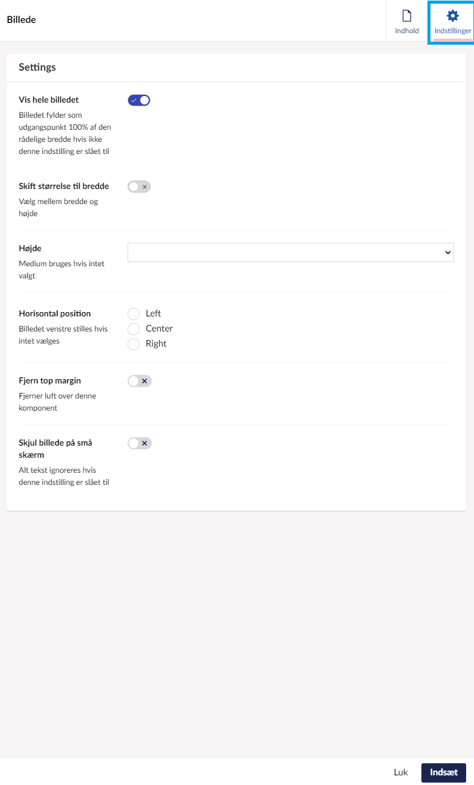
Task: Toggle Skjul billede på små skærm
Action: click(x=139, y=443)
